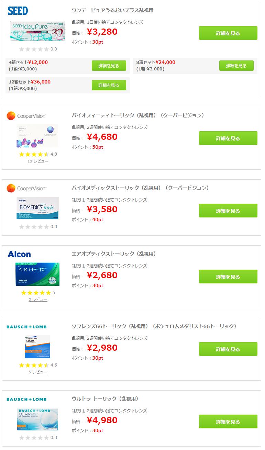This screenshot has width=265, height=450.
Task: Click 詳細を見る for the ¥2,680 Air Optix
Action: tap(228, 277)
